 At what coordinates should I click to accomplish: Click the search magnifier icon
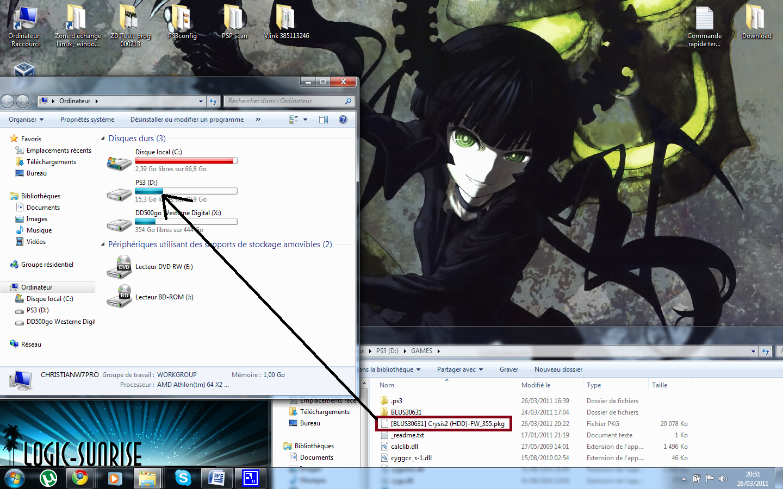[348, 101]
